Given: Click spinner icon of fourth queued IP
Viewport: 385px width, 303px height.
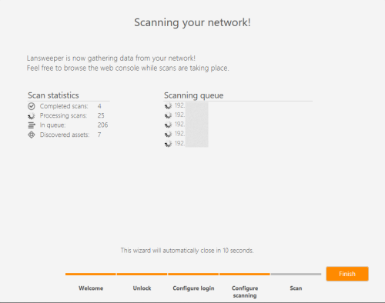Looking at the screenshot, I should pyautogui.click(x=168, y=134).
